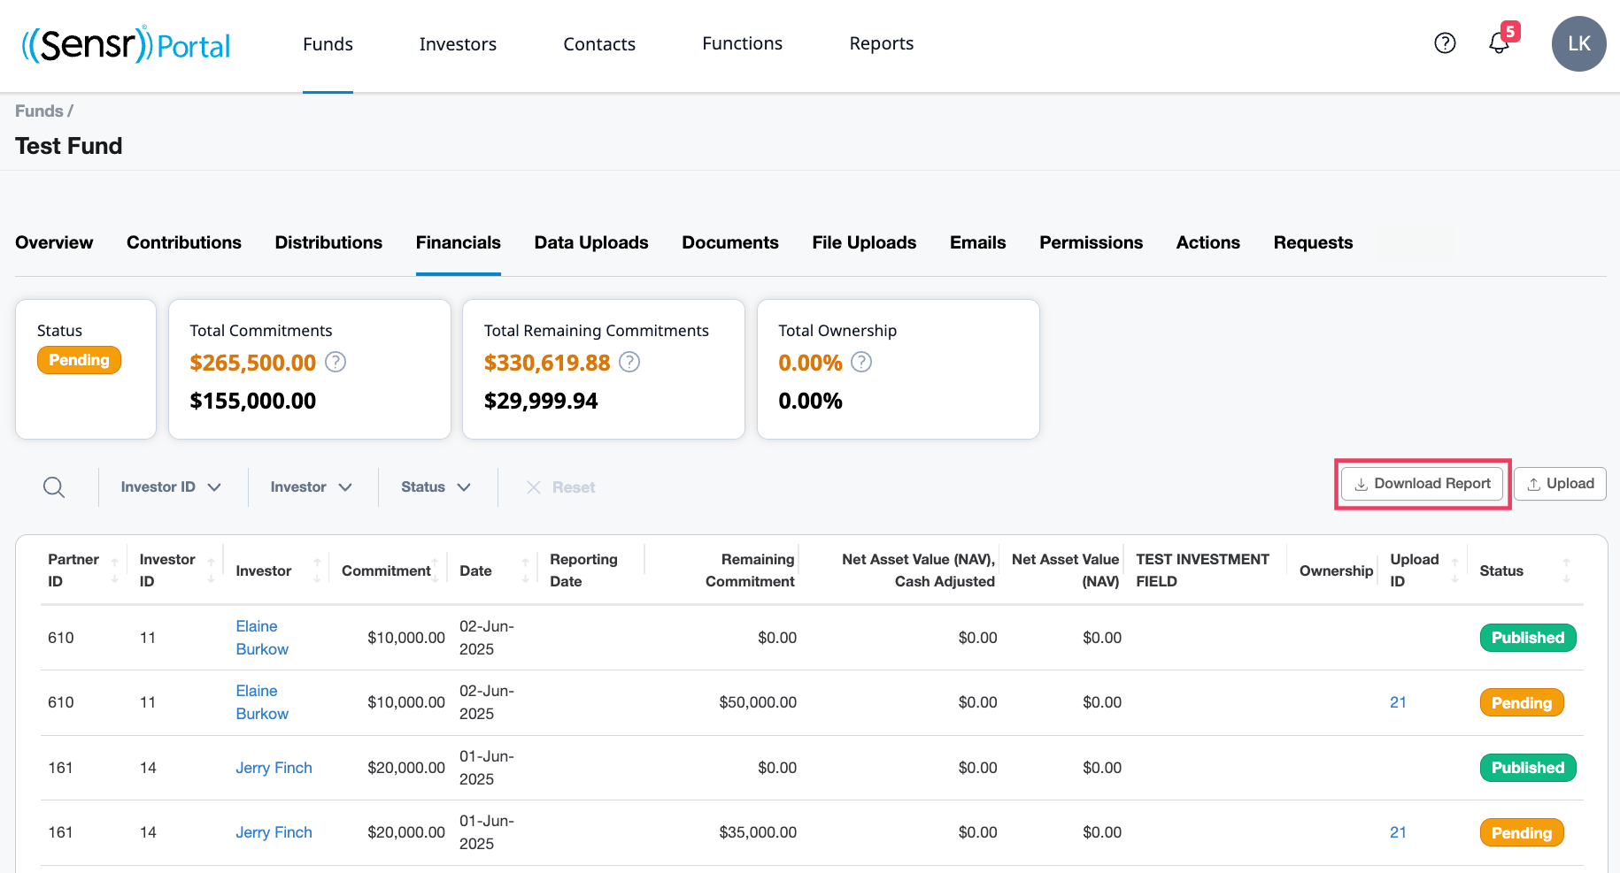
Task: Click info icon beside Total Remaining Commitments
Action: (629, 362)
